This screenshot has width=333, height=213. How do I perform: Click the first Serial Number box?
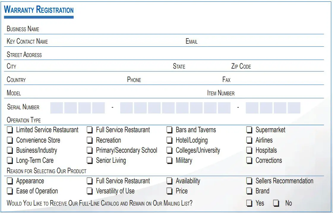[56, 108]
